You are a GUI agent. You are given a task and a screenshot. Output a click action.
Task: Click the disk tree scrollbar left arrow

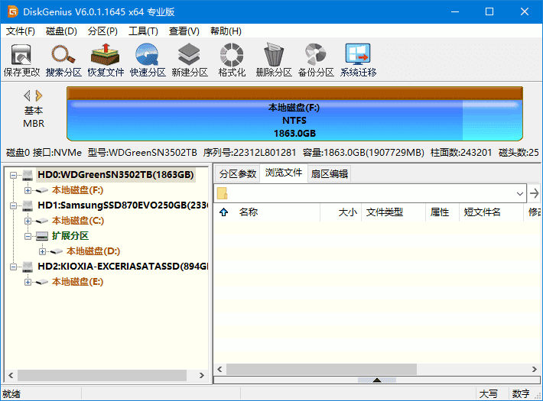(11, 375)
